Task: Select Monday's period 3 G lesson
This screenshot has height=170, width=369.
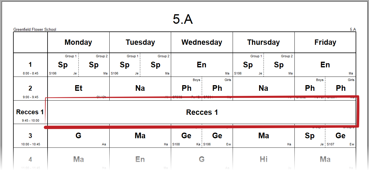Action: tap(78, 136)
